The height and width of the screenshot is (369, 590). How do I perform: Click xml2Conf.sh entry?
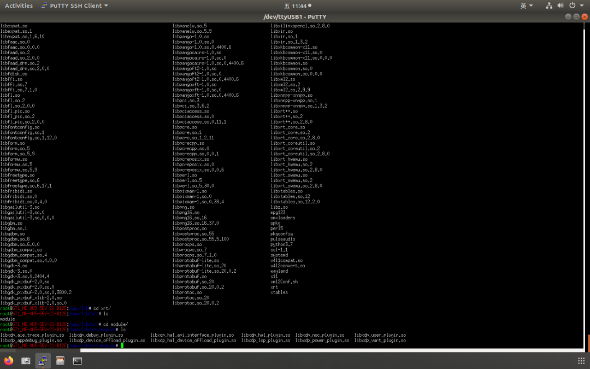click(x=284, y=282)
